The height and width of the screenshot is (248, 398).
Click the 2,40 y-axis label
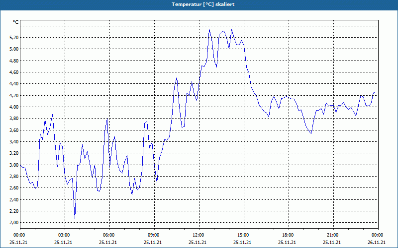click(x=14, y=200)
